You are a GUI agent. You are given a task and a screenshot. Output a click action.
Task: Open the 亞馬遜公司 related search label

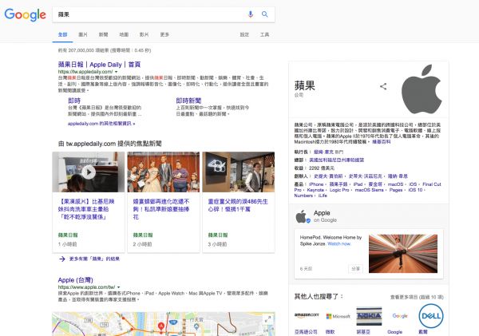tap(306, 332)
